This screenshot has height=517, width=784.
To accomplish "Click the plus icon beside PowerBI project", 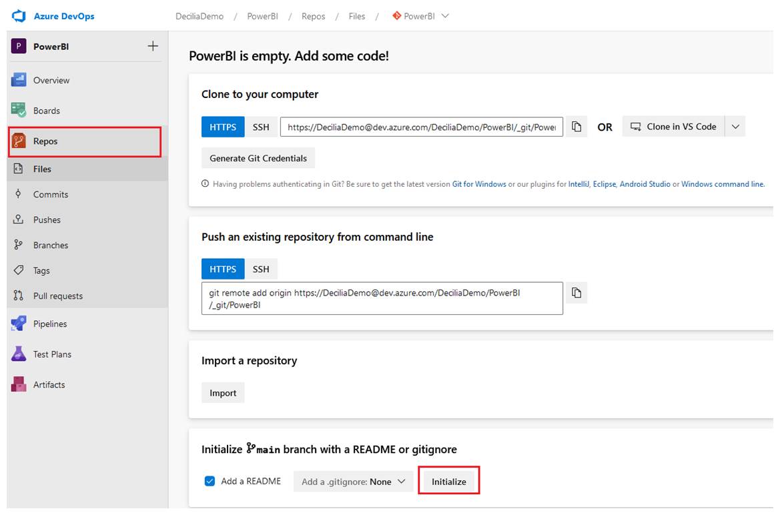I will tap(153, 47).
